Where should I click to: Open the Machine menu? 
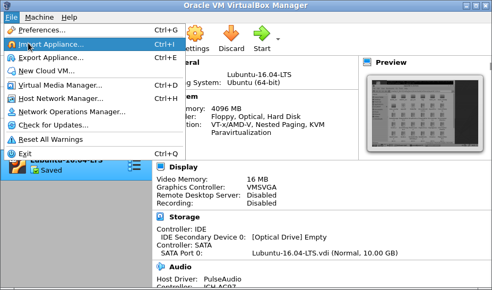tap(39, 17)
